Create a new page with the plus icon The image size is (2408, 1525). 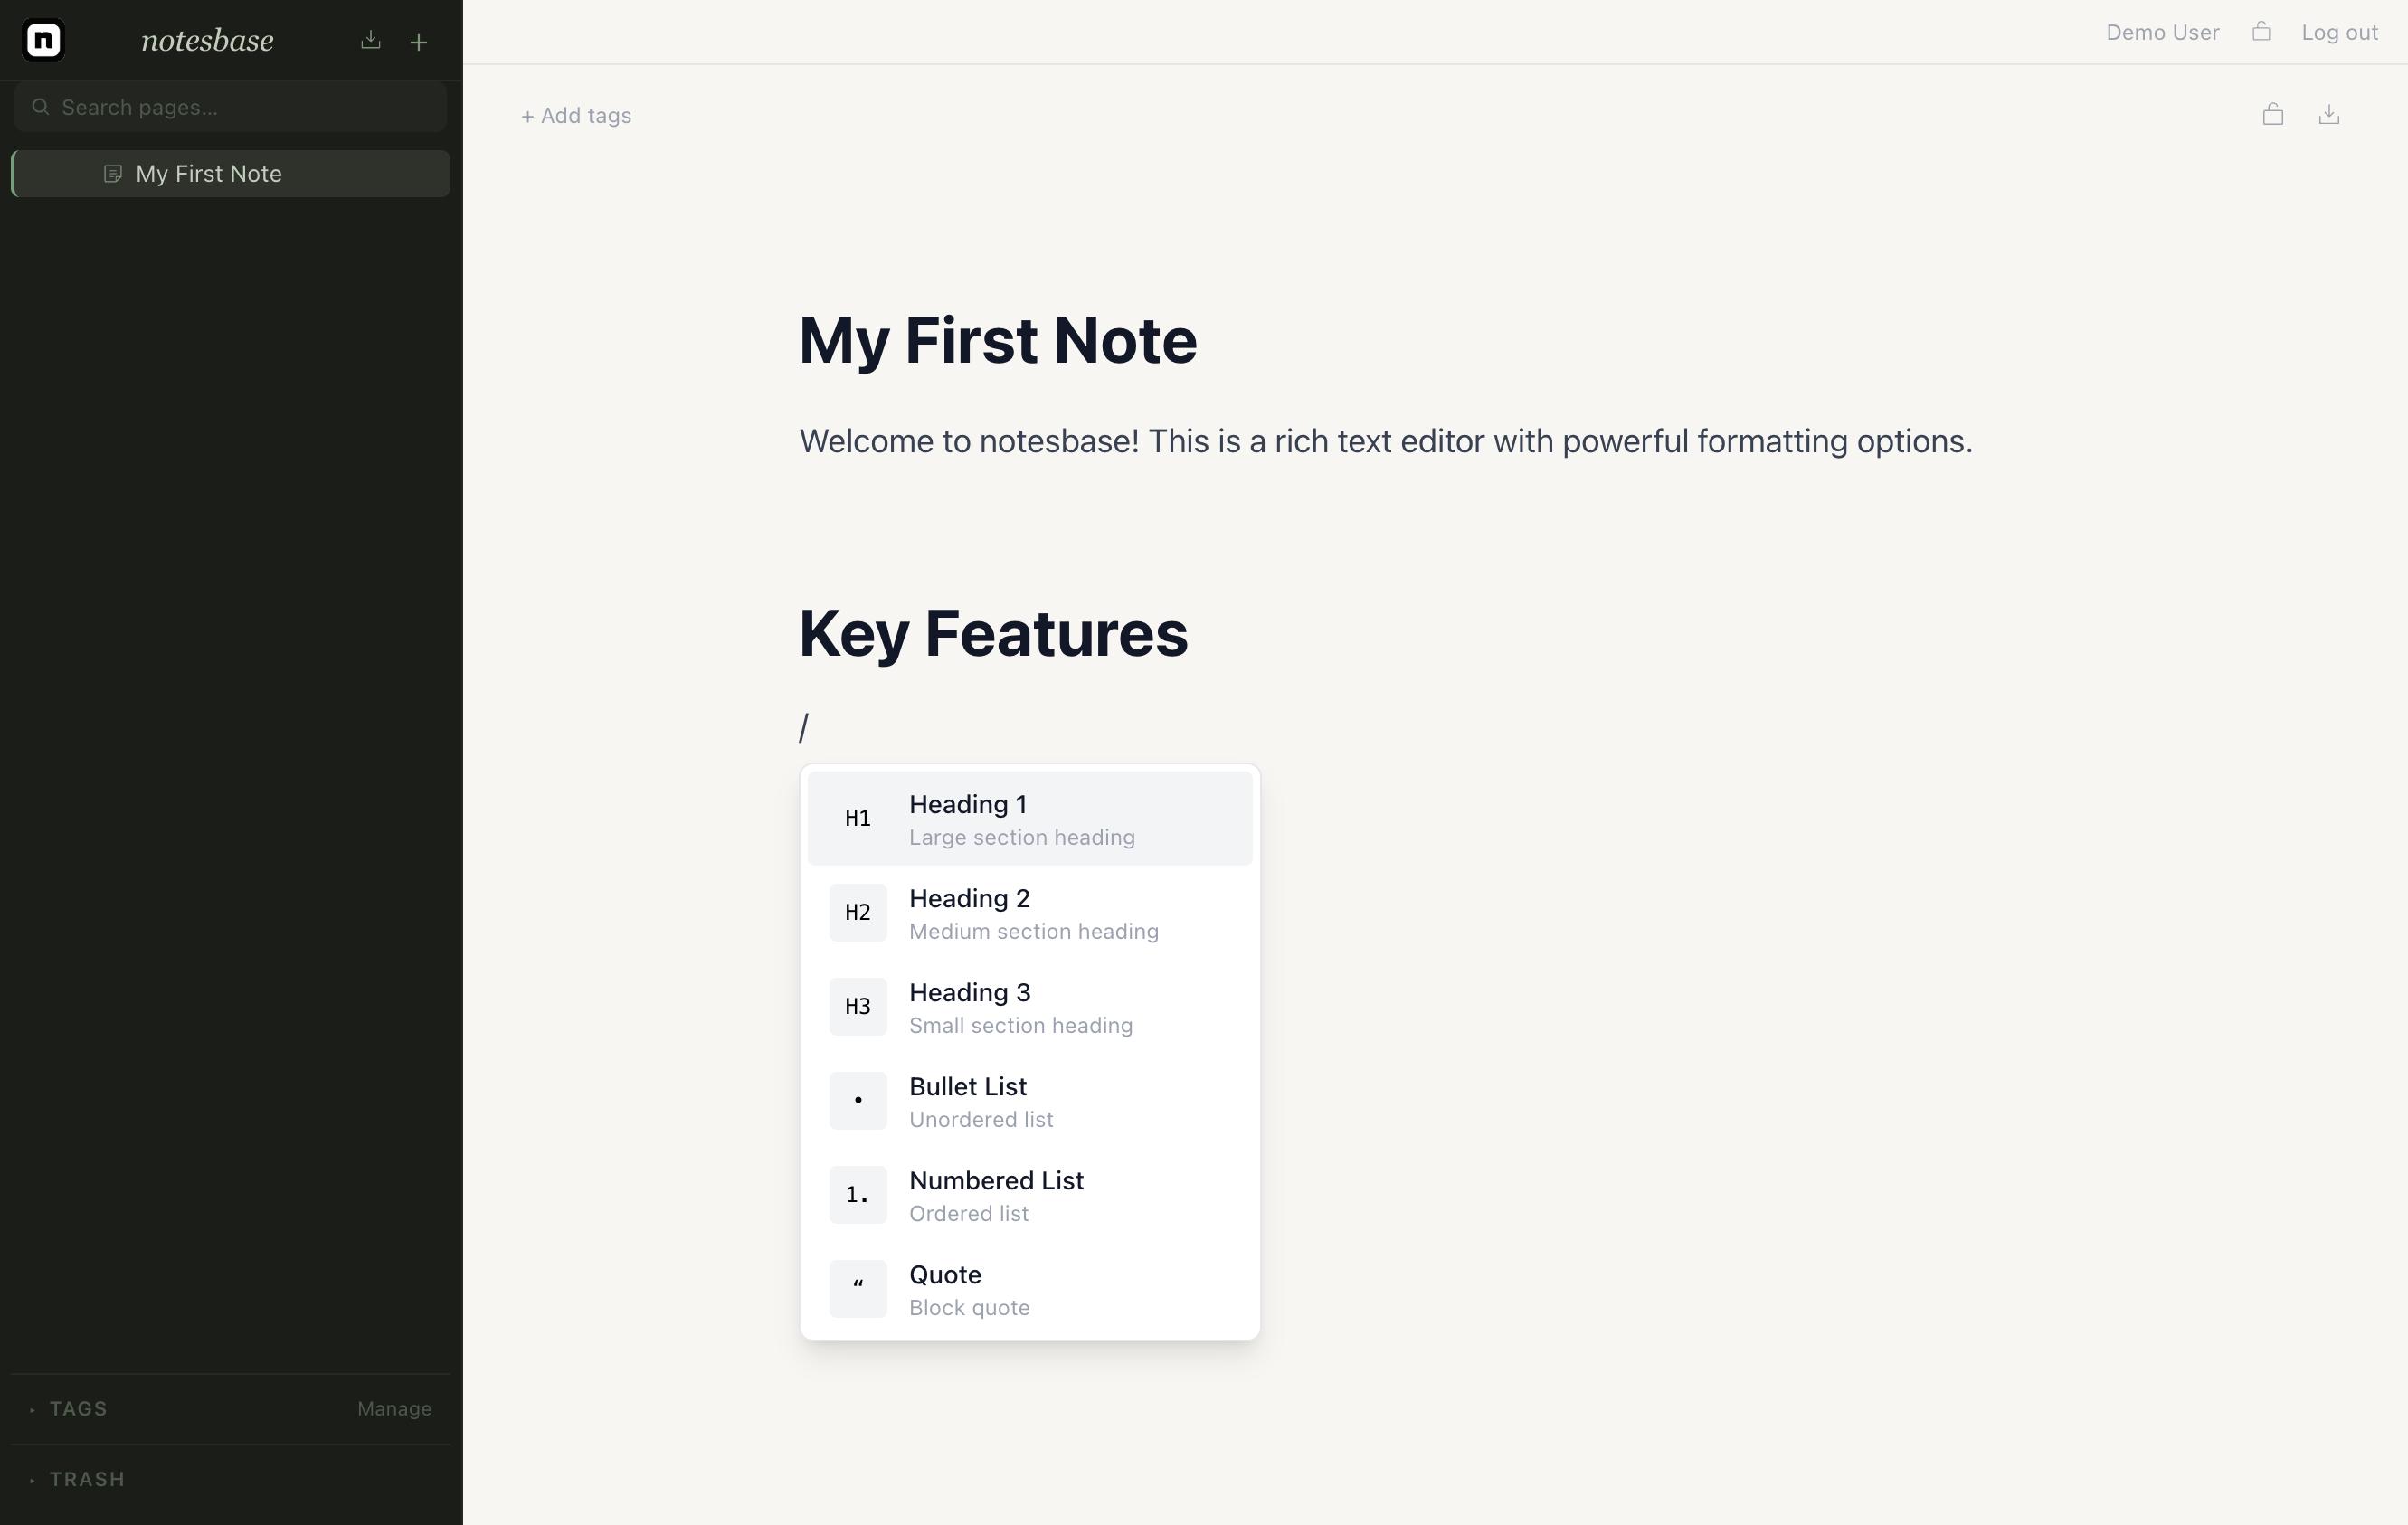[x=418, y=41]
